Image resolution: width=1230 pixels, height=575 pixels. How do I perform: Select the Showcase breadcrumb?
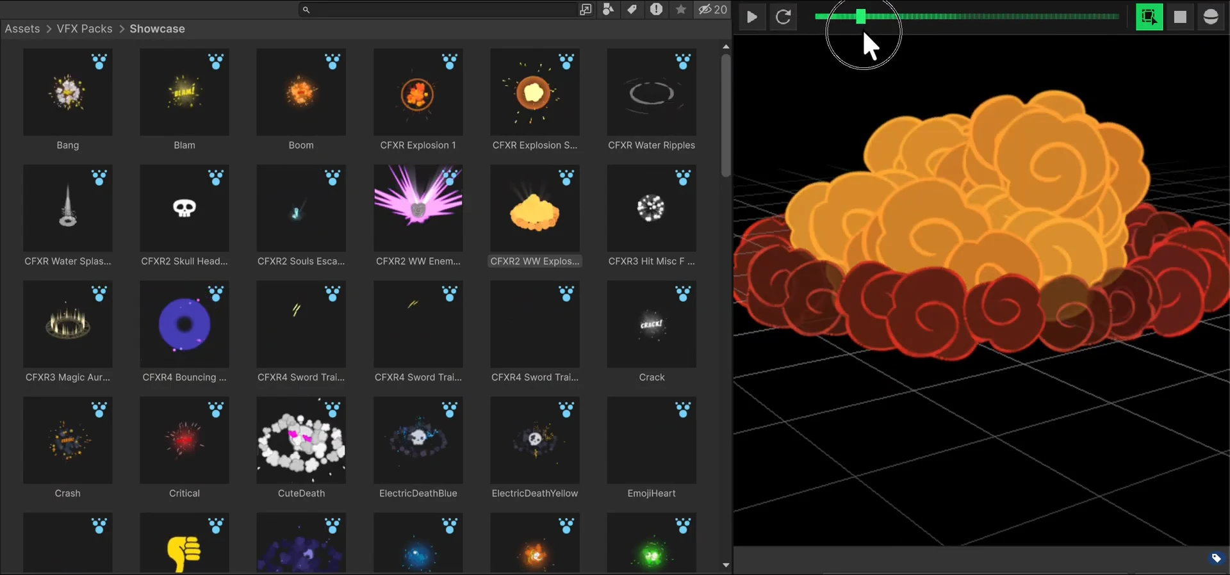(157, 29)
